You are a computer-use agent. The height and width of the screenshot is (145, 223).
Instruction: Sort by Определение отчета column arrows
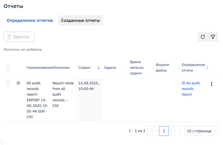point(207,68)
